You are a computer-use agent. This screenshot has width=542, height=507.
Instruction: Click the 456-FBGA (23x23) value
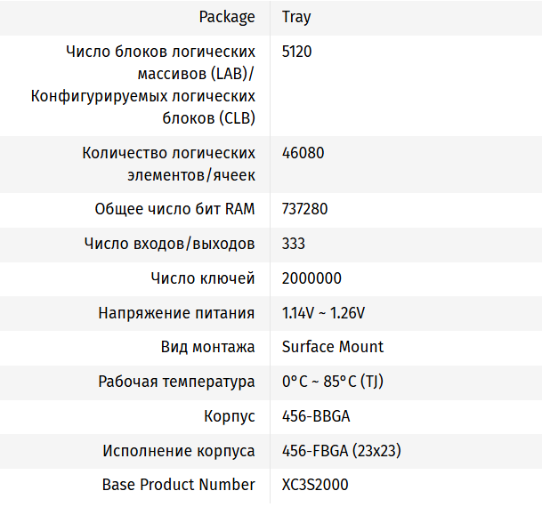click(x=341, y=451)
